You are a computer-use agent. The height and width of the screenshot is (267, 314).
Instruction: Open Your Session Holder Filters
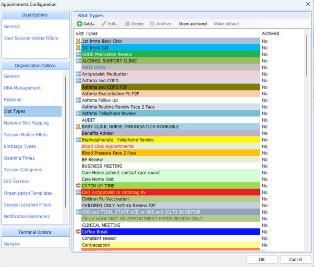pos(31,38)
